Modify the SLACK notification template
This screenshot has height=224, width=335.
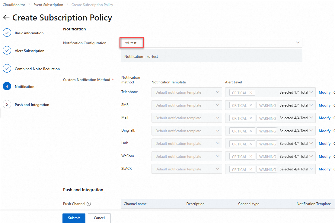coord(324,169)
